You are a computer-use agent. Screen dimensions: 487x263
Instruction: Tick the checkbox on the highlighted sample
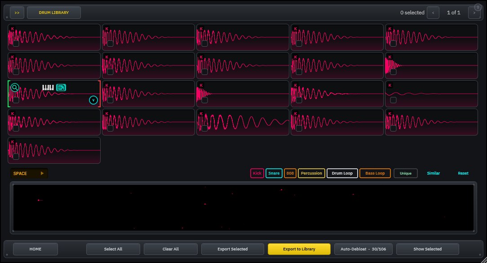click(x=16, y=100)
